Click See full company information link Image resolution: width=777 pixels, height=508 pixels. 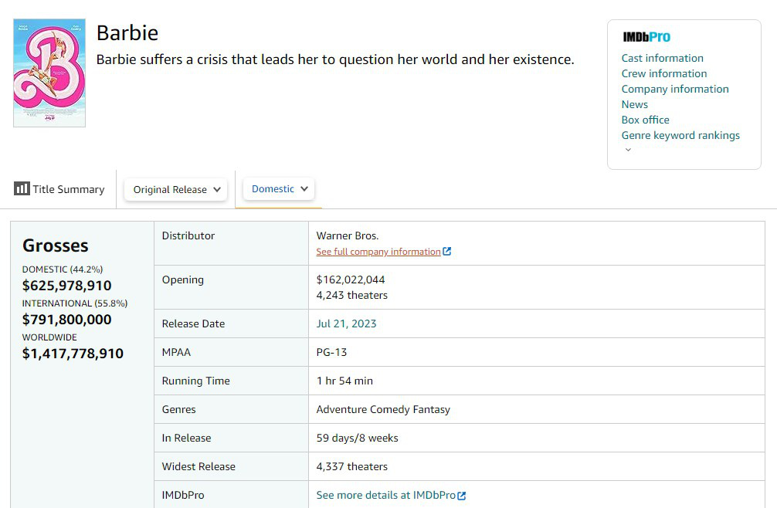pos(378,252)
